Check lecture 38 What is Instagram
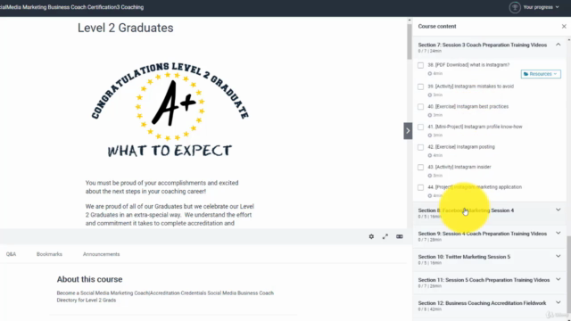Image resolution: width=571 pixels, height=321 pixels. [x=420, y=65]
